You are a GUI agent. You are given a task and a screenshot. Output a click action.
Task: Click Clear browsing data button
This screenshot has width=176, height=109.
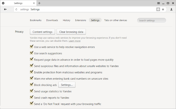[71, 32]
